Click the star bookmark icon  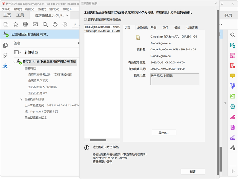(15, 24)
